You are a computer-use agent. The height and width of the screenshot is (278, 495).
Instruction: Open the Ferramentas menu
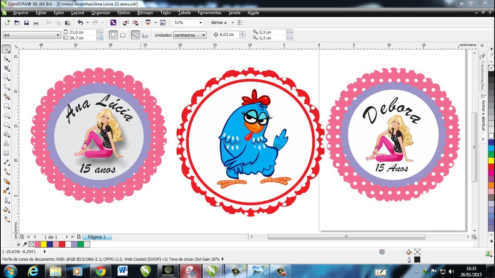pyautogui.click(x=210, y=13)
